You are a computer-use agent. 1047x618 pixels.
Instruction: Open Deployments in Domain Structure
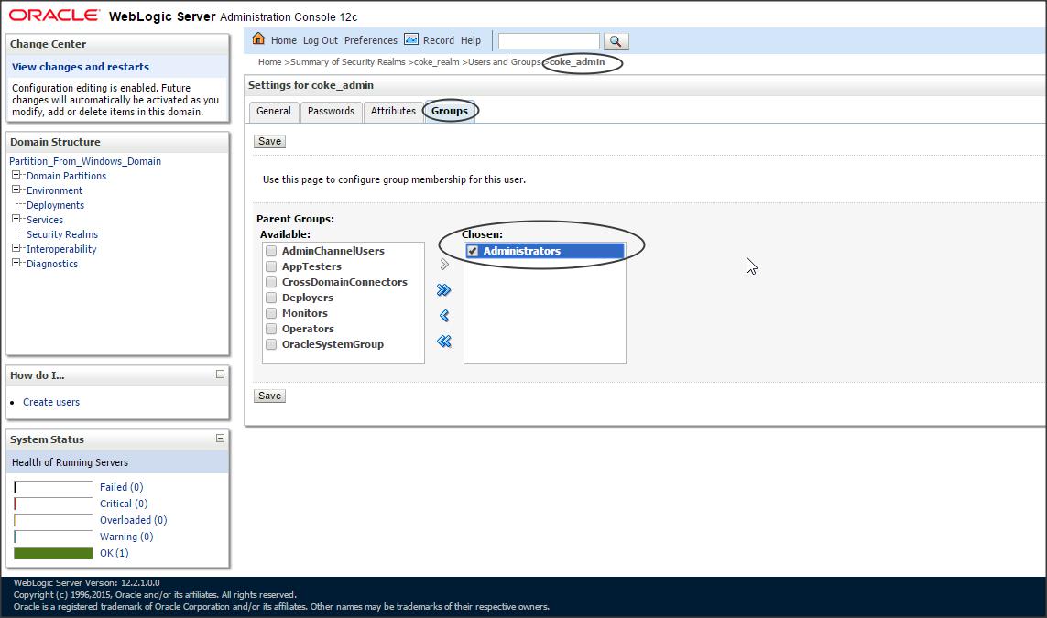(56, 206)
